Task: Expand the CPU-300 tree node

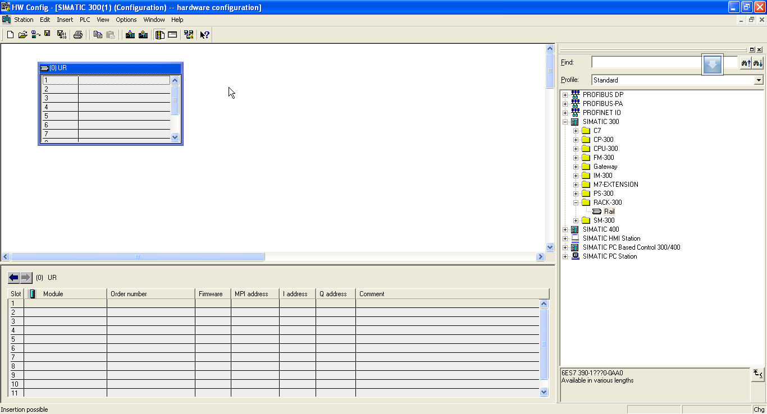Action: pyautogui.click(x=575, y=148)
